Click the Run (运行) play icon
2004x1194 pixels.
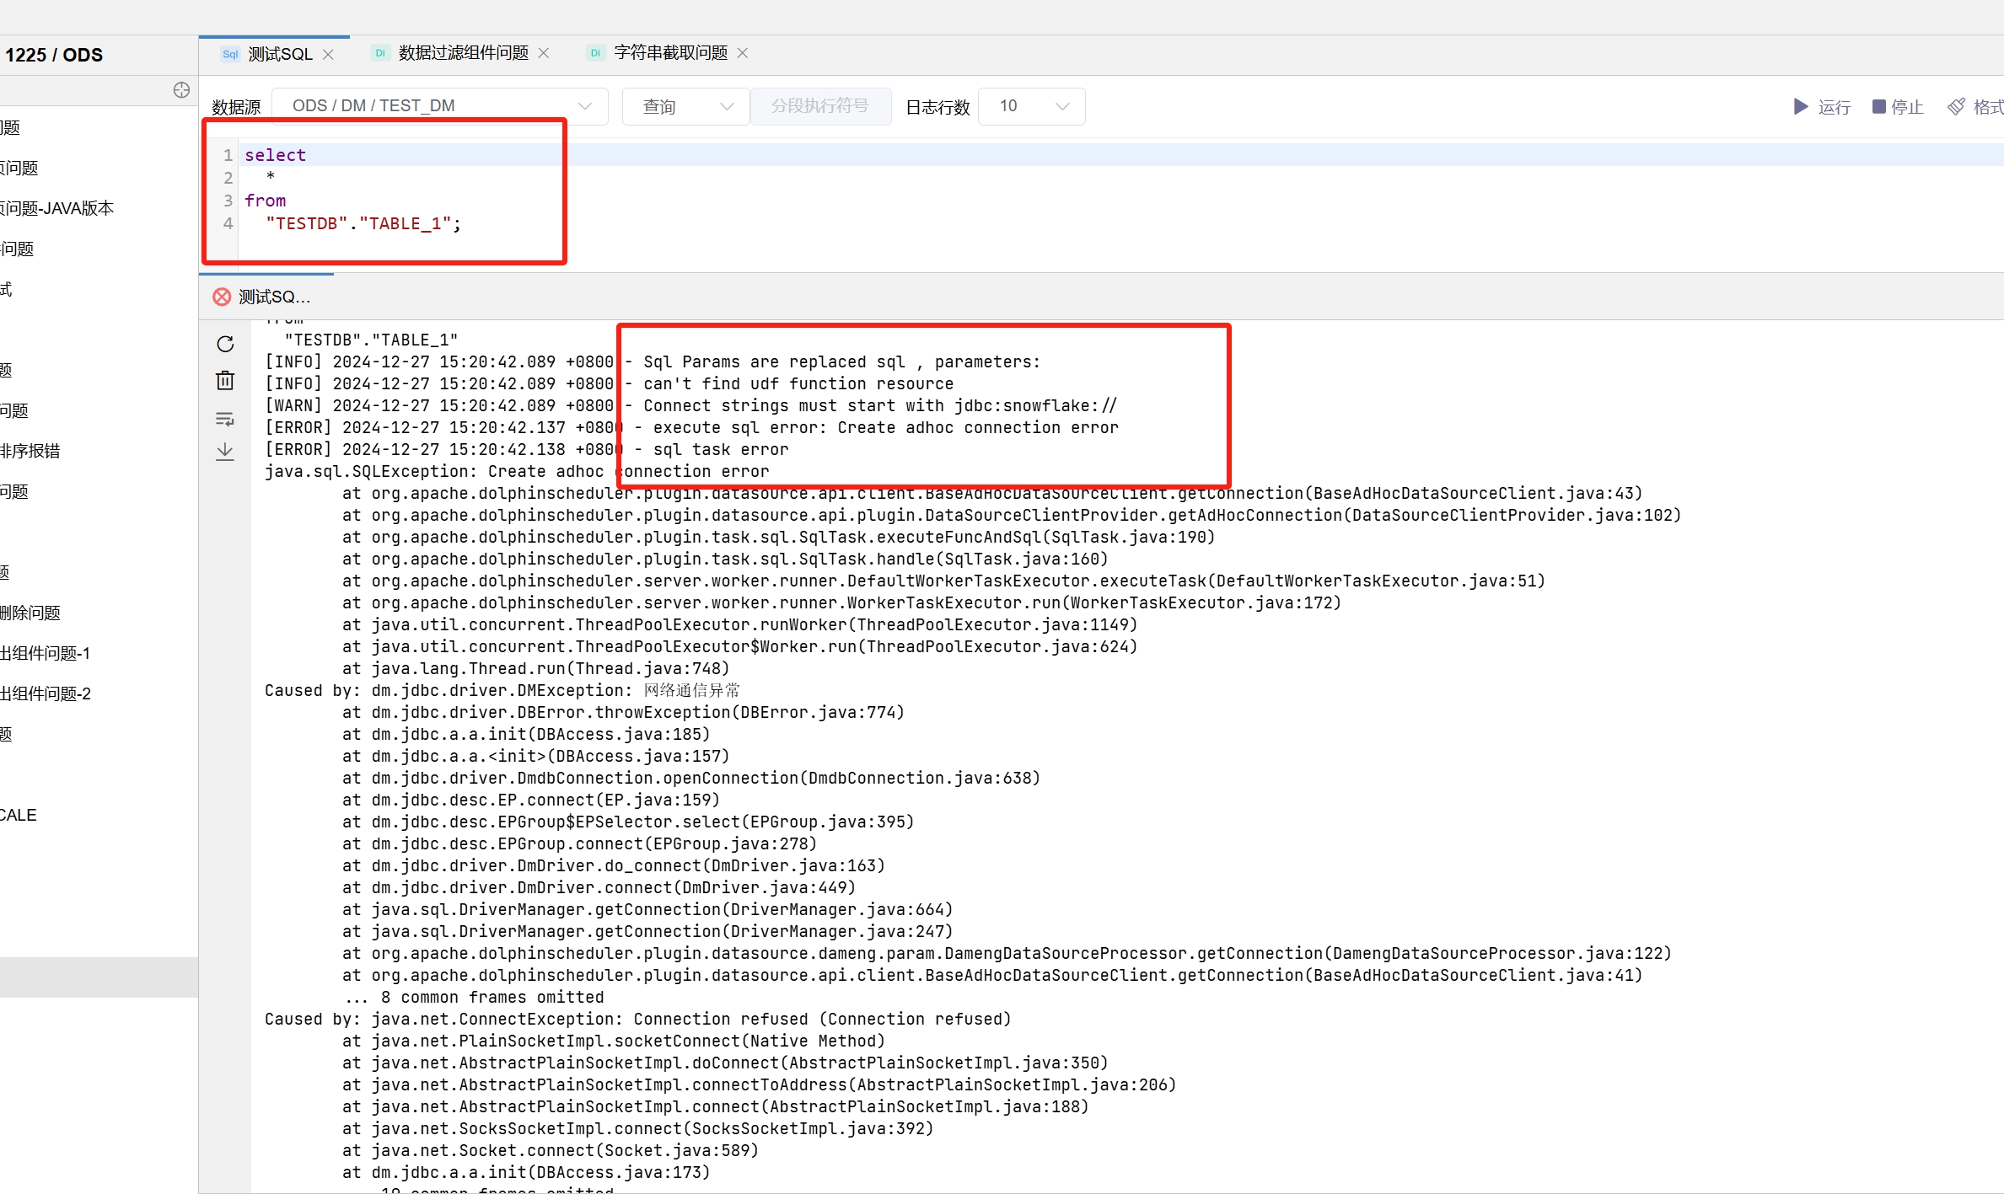[x=1800, y=107]
